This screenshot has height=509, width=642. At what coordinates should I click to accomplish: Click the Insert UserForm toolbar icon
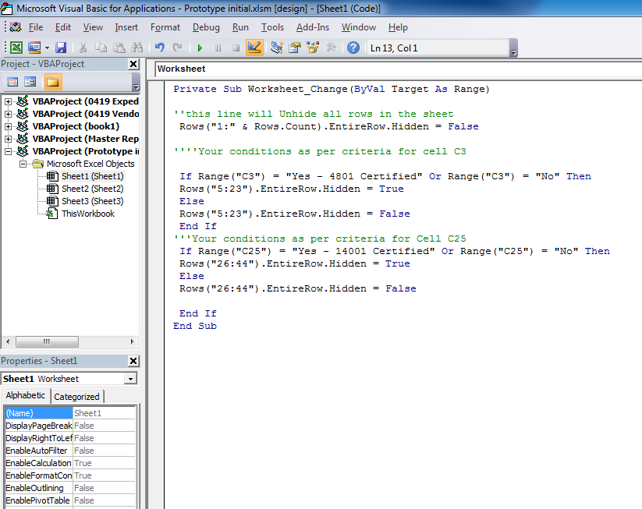pos(34,48)
